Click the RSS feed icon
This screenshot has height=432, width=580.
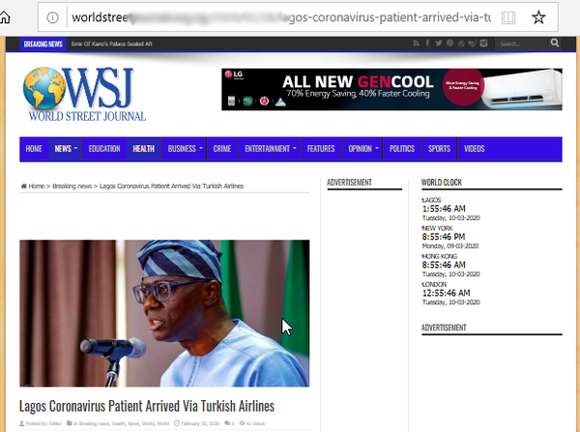click(416, 43)
